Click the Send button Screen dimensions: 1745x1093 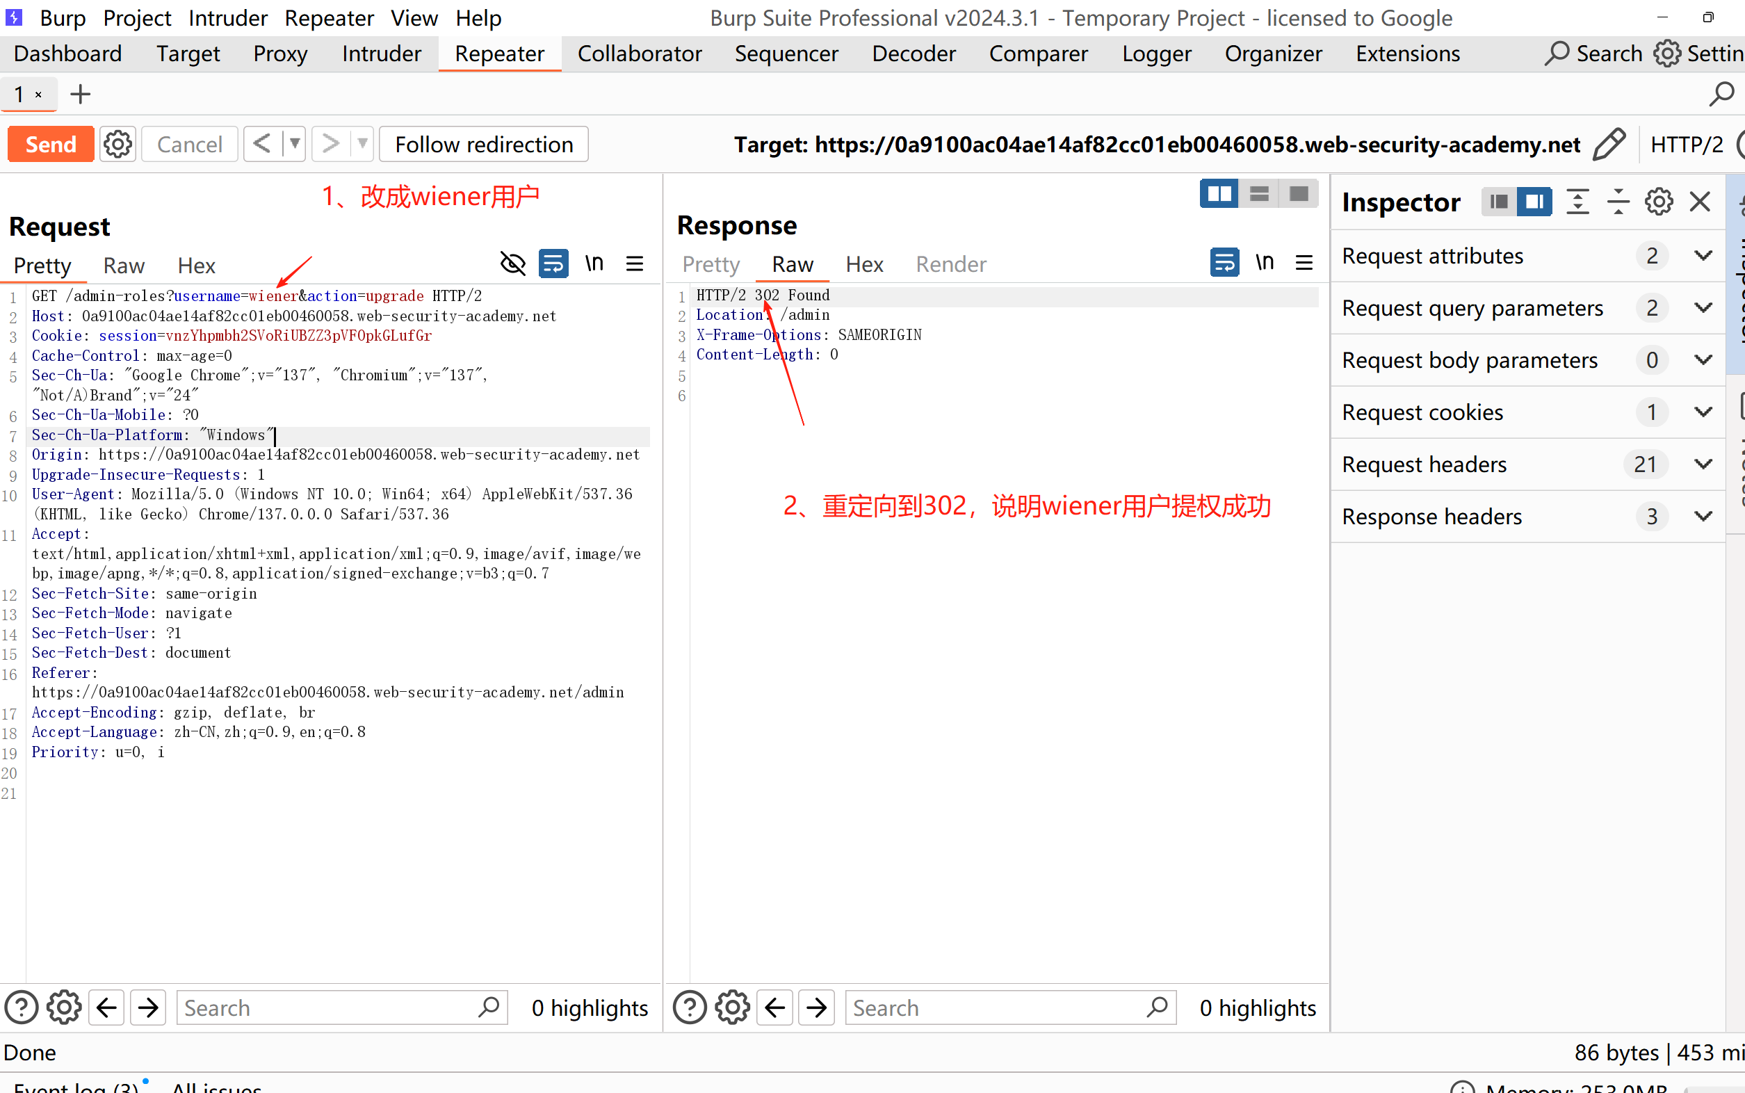click(51, 145)
